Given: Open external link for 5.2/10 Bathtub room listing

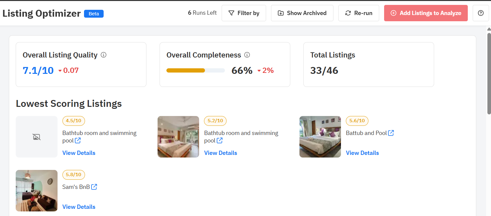Looking at the screenshot, I should pos(220,141).
